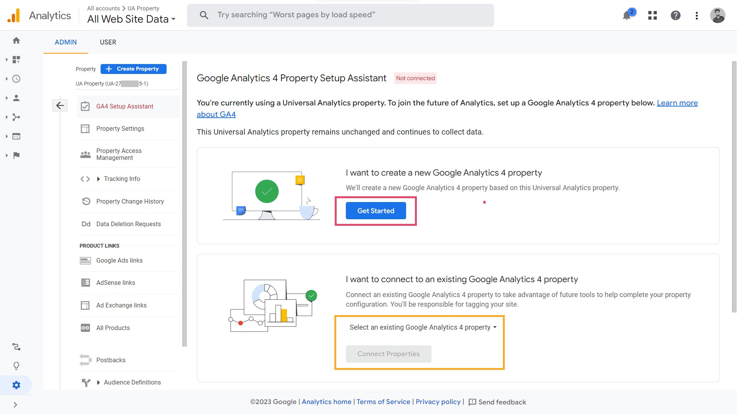Click the Property Settings icon
Viewport: 737px width, 414px height.
85,128
